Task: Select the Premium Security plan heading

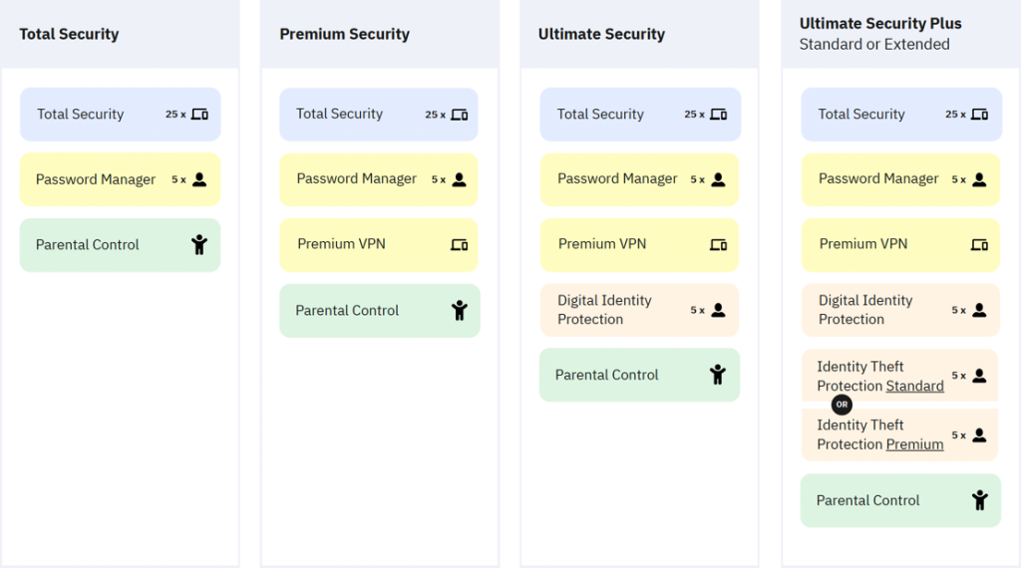Action: pos(344,34)
